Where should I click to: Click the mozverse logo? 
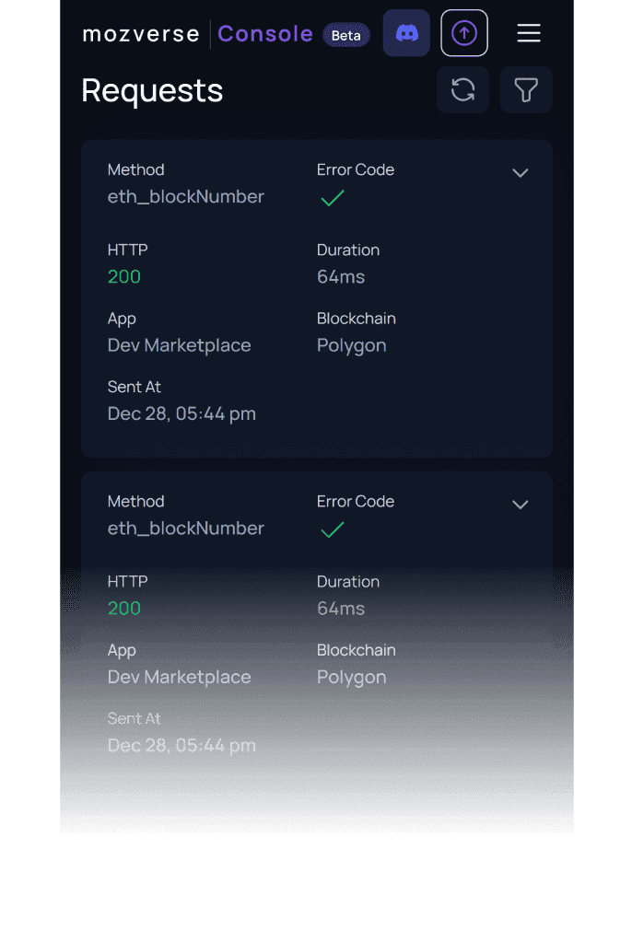pyautogui.click(x=141, y=34)
